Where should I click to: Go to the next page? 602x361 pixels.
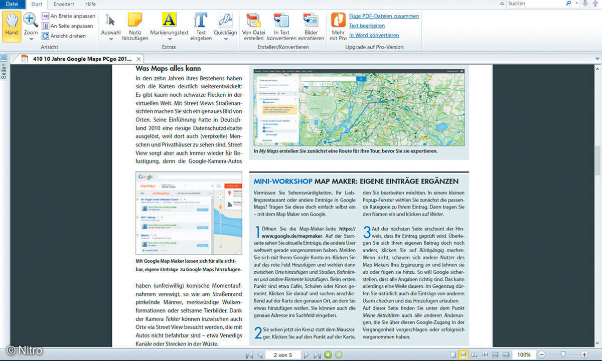[307, 355]
